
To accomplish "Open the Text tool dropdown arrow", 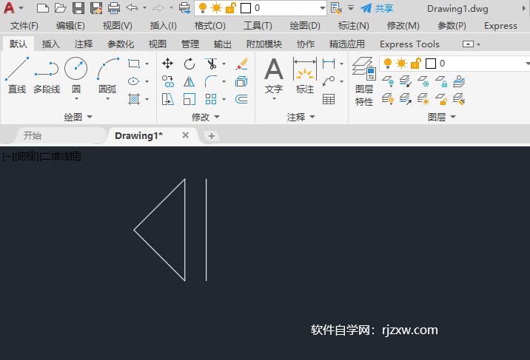I will pyautogui.click(x=274, y=99).
